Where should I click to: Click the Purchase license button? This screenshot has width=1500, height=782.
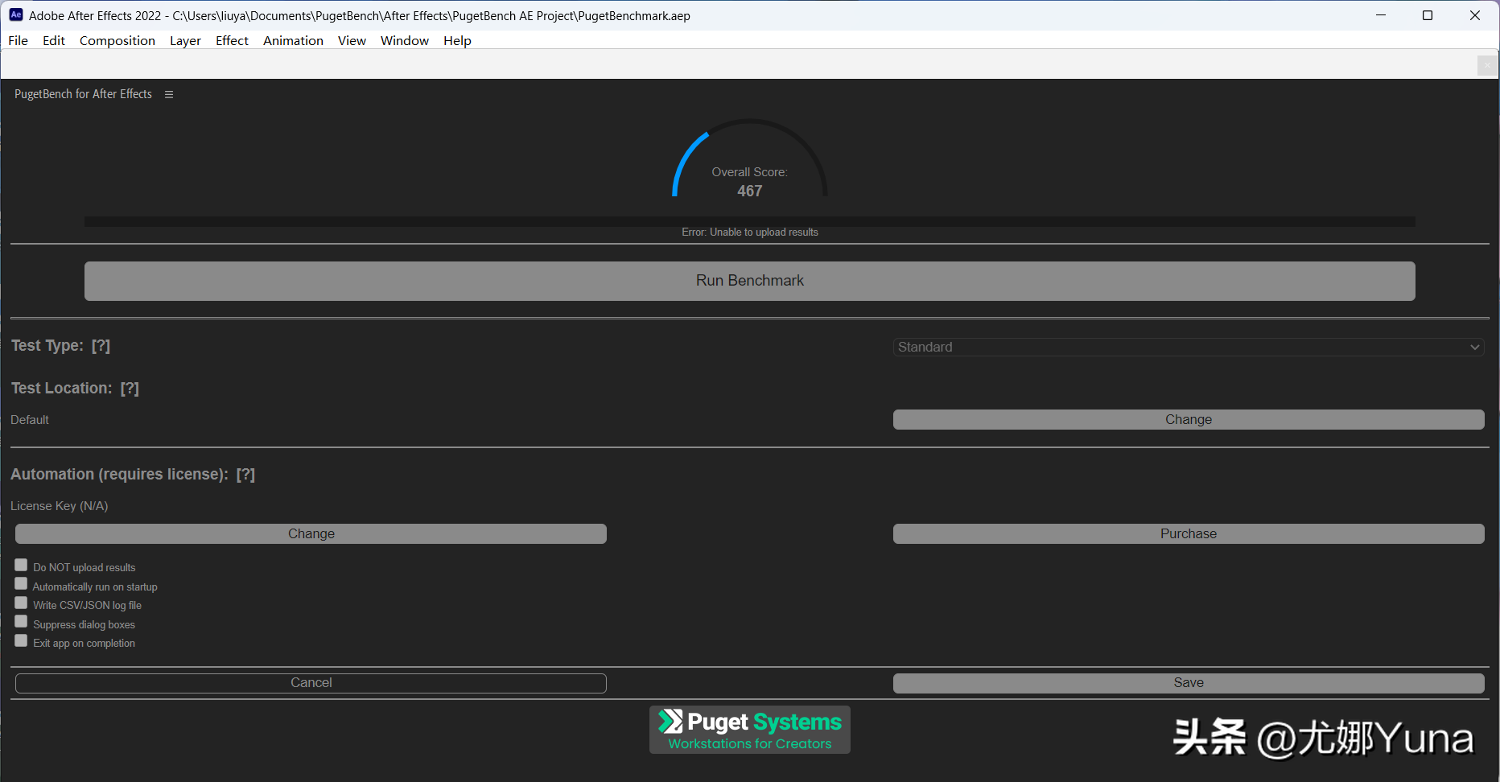pyautogui.click(x=1189, y=533)
